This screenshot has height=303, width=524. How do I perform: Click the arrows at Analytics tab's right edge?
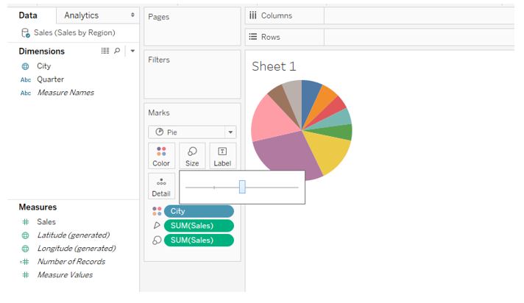(132, 15)
